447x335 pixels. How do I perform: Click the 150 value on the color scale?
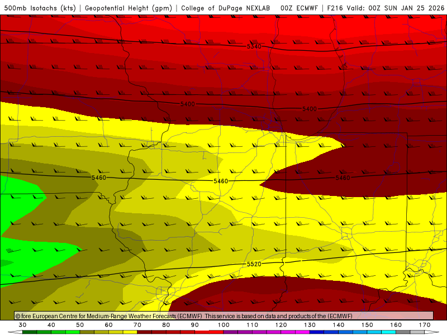pos(367,325)
